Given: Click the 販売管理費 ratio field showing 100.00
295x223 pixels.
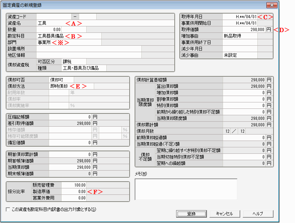Looking at the screenshot, I should [x=74, y=185].
